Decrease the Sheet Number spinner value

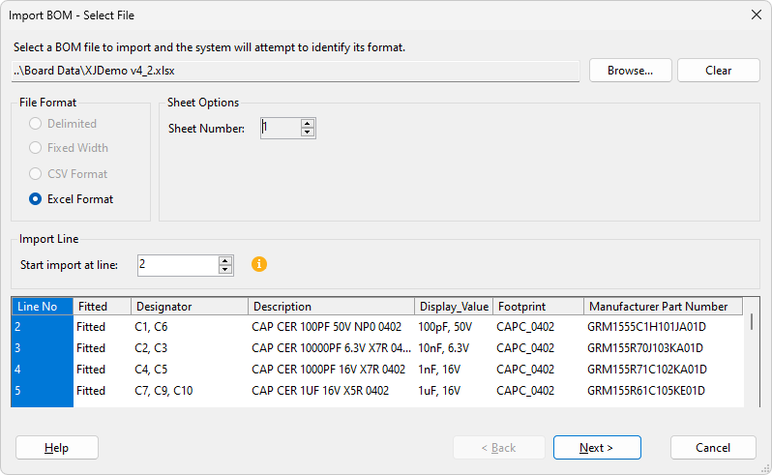[x=308, y=133]
